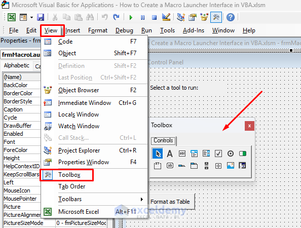Click the Copy toolbar icon
Image resolution: width=301 pixels, height=228 pixels.
[66, 17]
